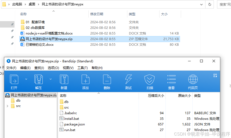
Task: Maximize the Bandizip window
Action: (x=201, y=61)
